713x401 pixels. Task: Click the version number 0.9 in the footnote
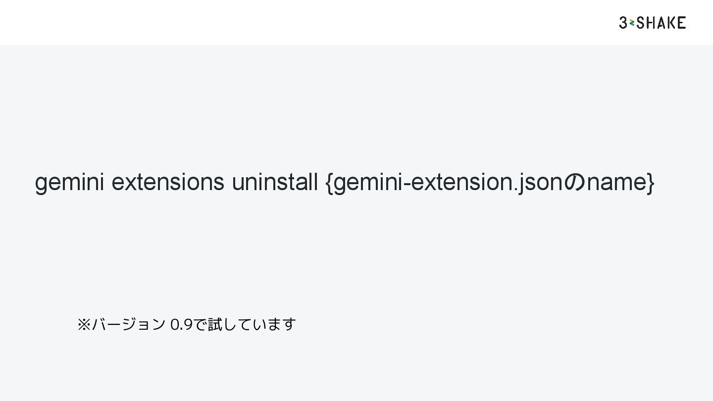181,325
